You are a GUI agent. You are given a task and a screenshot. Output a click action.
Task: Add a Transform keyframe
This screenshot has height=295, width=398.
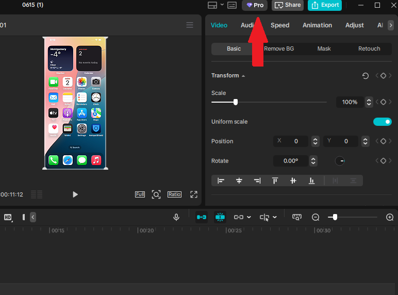coord(383,76)
